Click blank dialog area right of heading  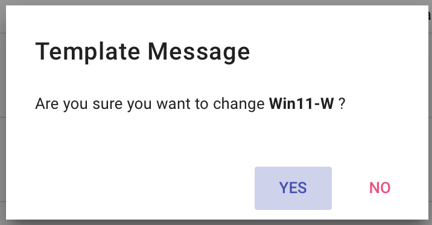tap(339, 52)
